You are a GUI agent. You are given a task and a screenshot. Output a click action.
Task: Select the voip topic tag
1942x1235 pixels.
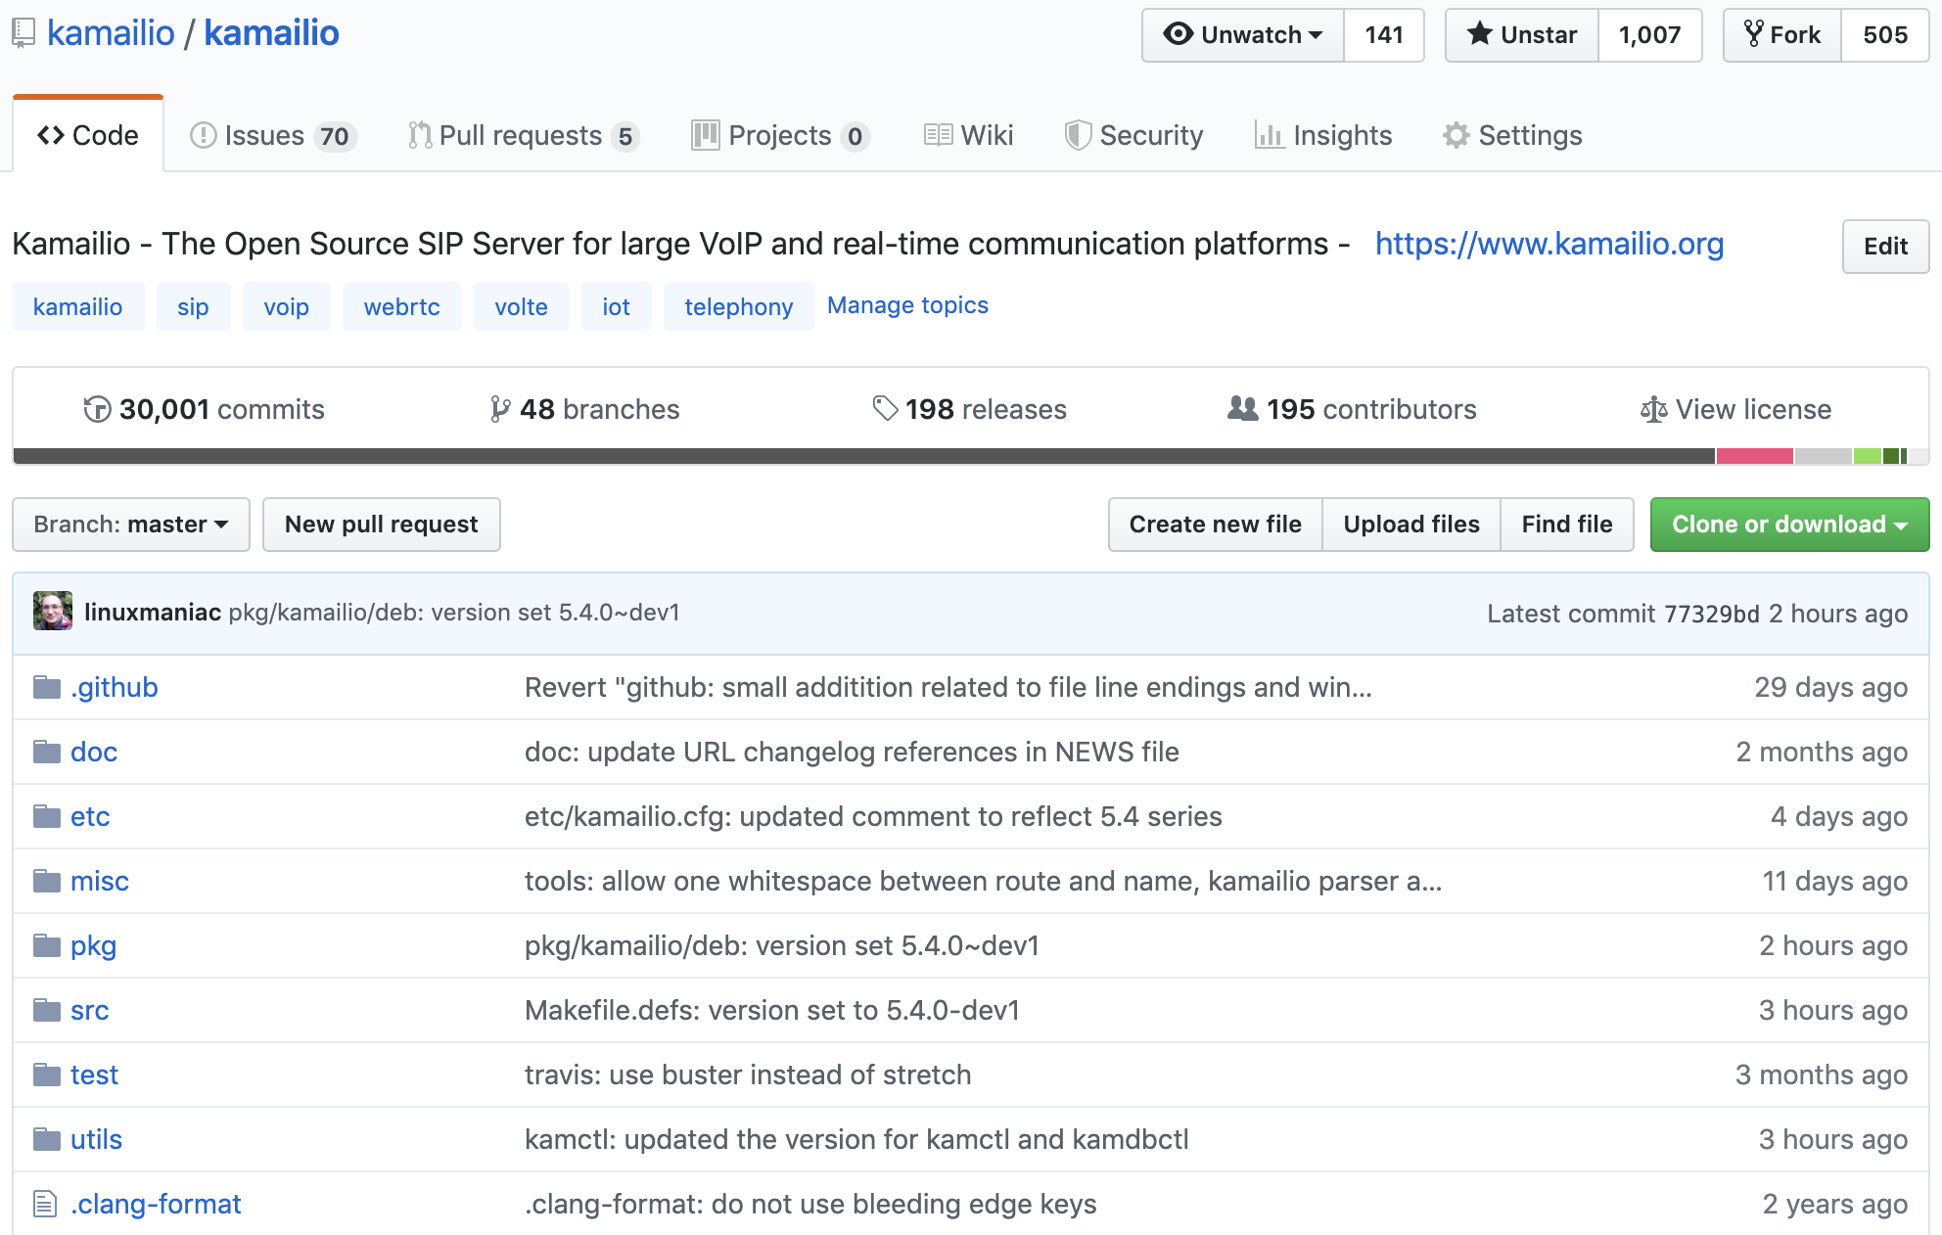[x=286, y=306]
